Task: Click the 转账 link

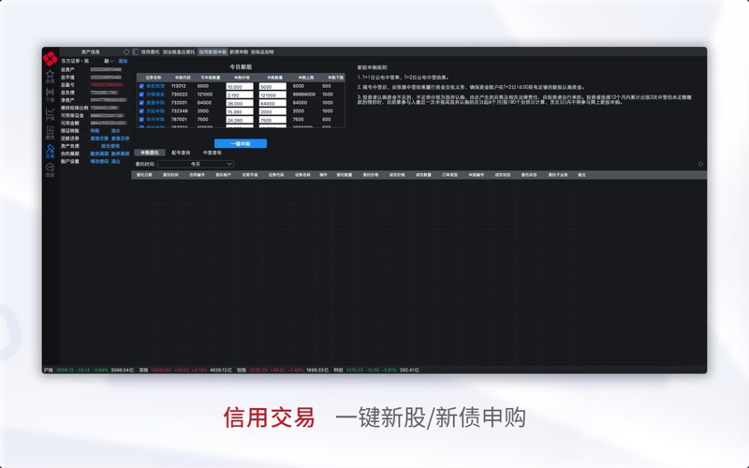Action: click(95, 131)
